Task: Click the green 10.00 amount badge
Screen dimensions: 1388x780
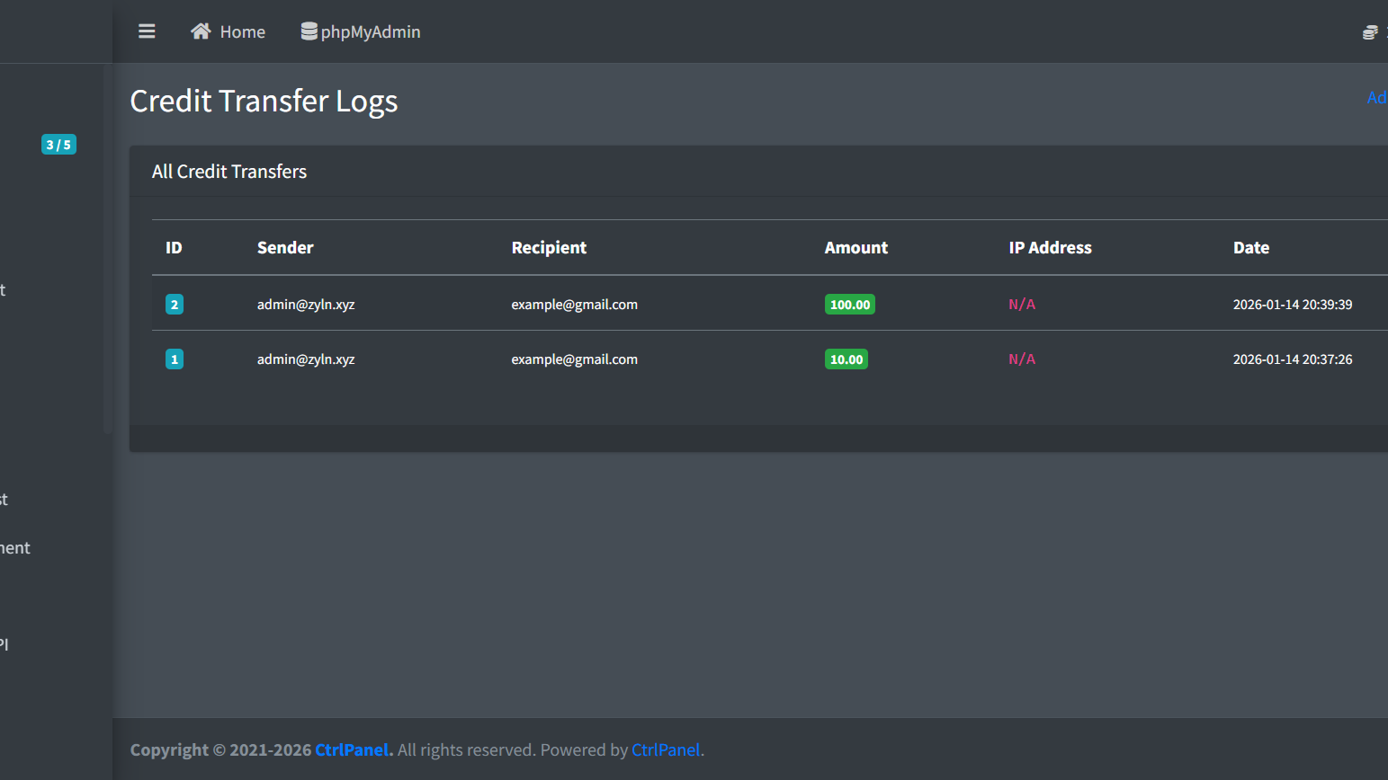Action: [846, 359]
